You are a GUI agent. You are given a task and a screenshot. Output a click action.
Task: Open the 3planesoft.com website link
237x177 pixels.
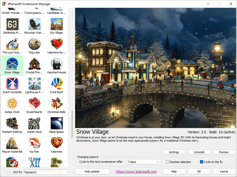click(136, 171)
